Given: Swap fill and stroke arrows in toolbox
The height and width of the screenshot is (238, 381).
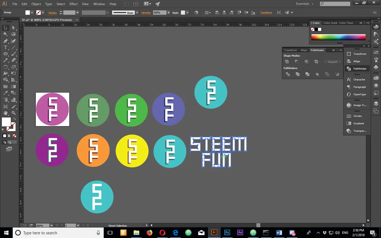Looking at the screenshot, I should click(x=14, y=119).
